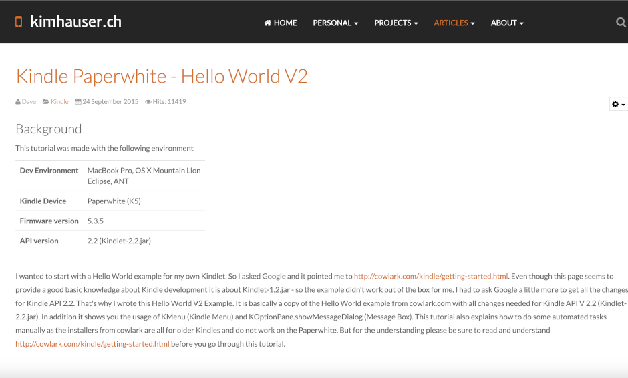Click the calendar icon by the date
The width and height of the screenshot is (628, 378).
[x=77, y=102]
